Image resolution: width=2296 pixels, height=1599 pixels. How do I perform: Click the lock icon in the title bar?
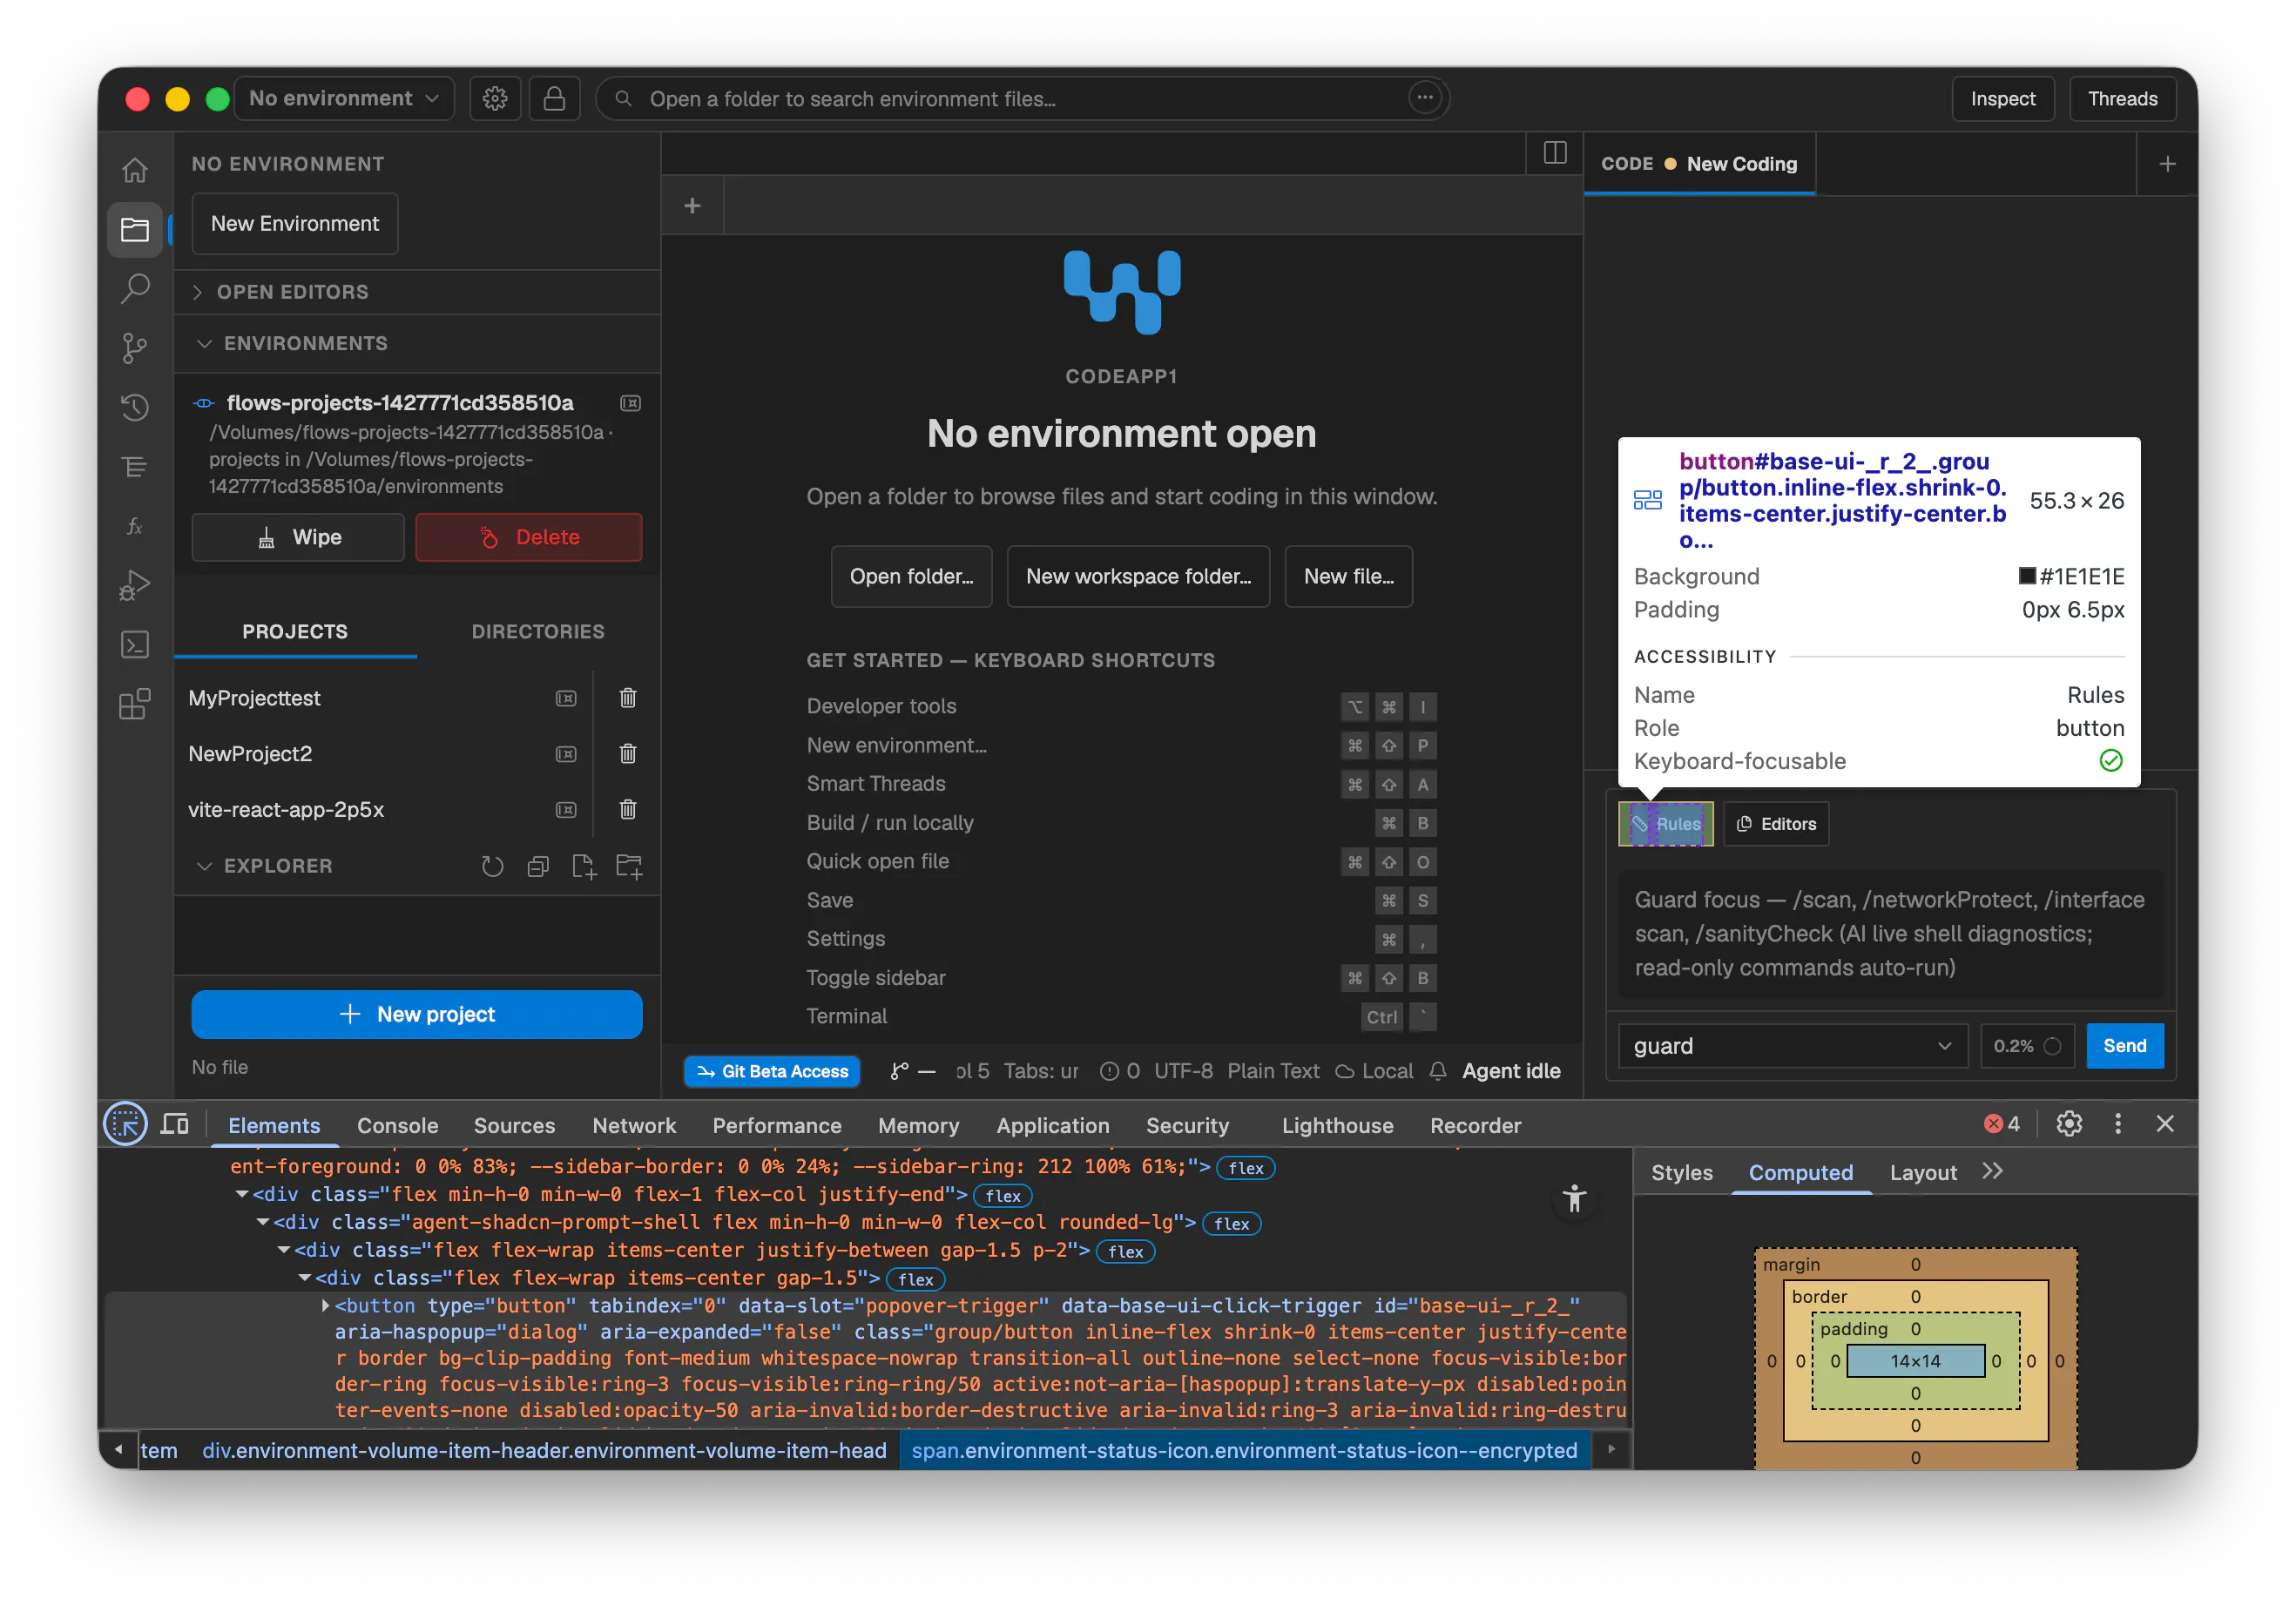(554, 98)
